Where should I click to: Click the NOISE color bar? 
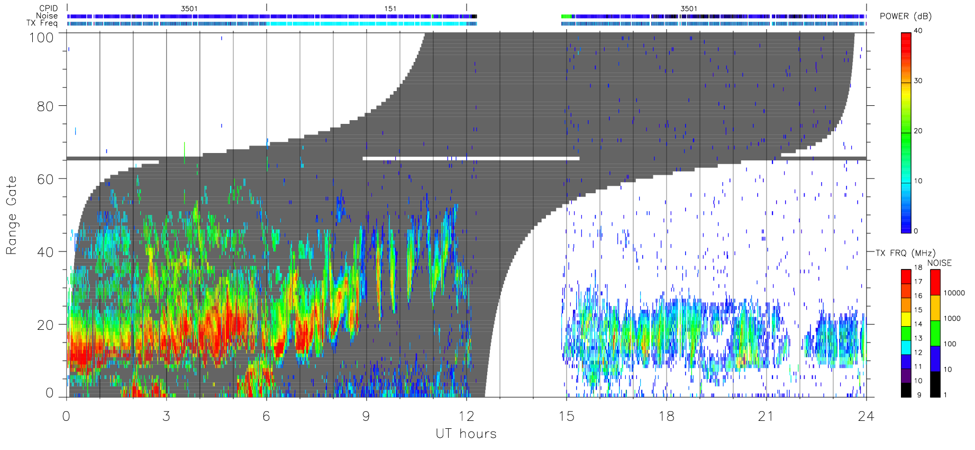(935, 334)
